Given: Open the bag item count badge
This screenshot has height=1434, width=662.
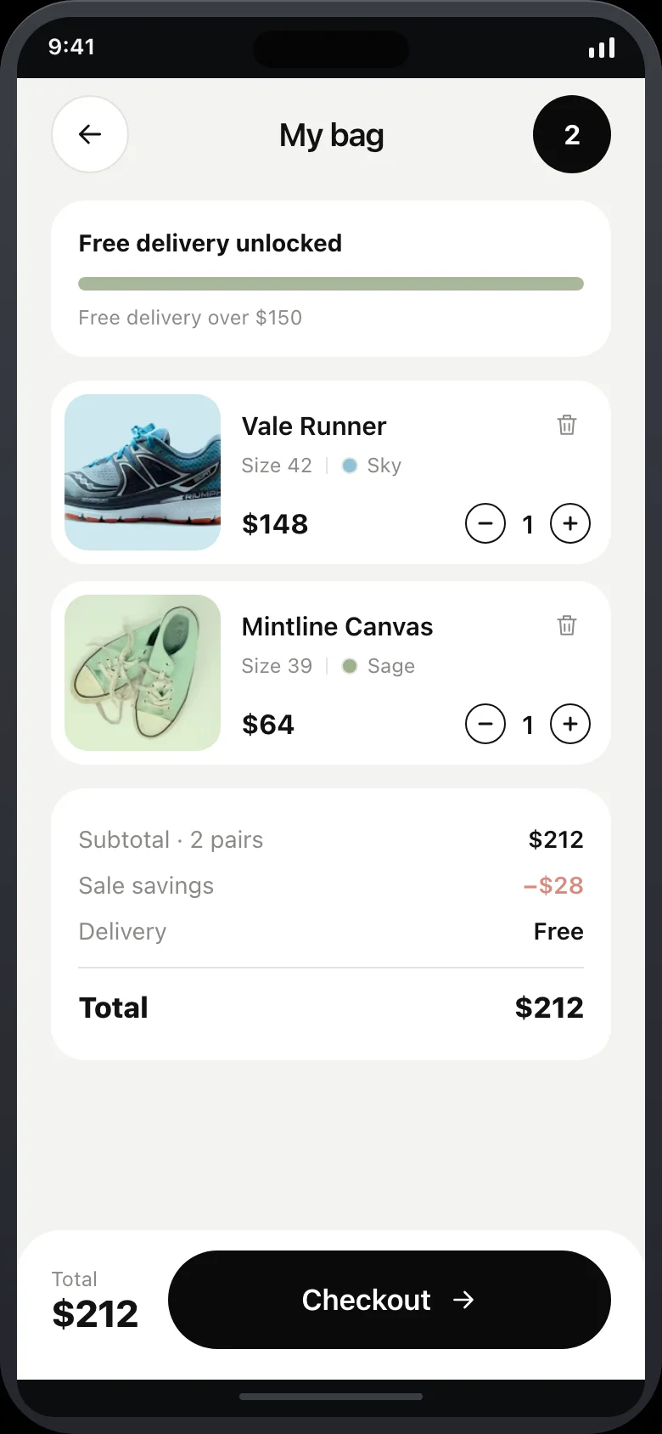Looking at the screenshot, I should coord(572,134).
